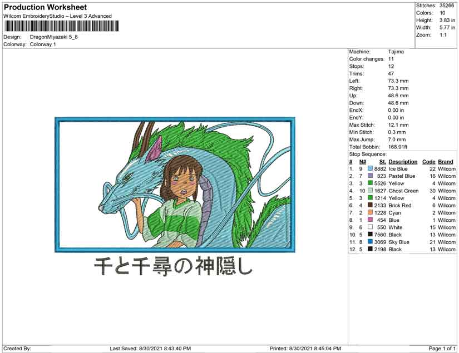The height and width of the screenshot is (353, 459).
Task: Click the Code column header
Action: point(429,162)
